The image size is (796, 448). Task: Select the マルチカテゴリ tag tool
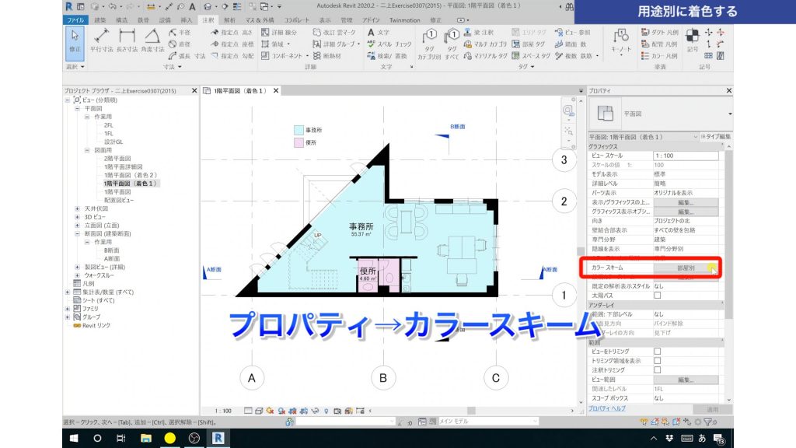coord(490,44)
